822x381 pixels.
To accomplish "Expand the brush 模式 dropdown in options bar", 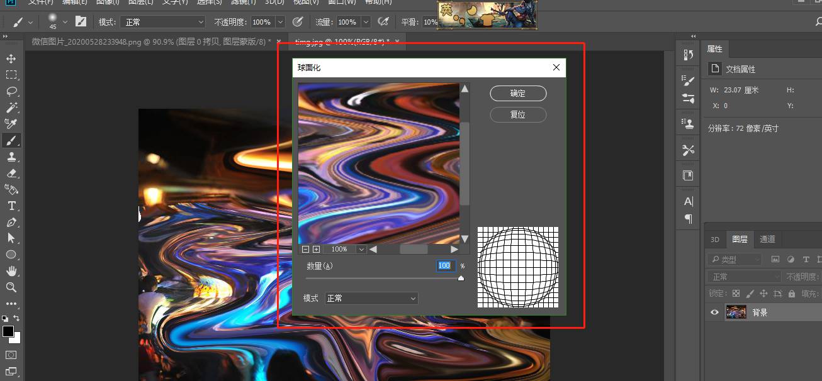I will pos(164,22).
